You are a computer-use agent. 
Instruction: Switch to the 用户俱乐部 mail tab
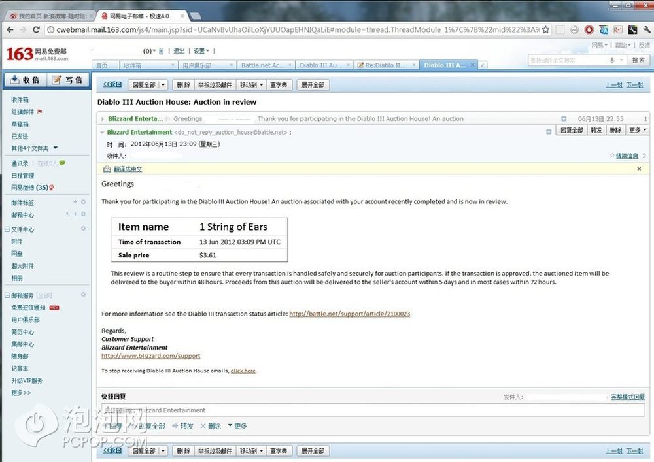pyautogui.click(x=207, y=65)
